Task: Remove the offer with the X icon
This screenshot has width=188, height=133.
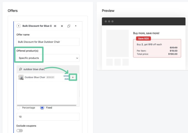Action: pos(62,26)
